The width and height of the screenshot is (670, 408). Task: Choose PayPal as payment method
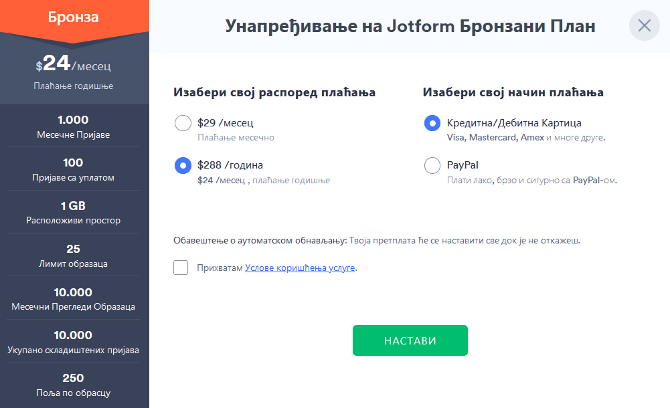point(432,165)
